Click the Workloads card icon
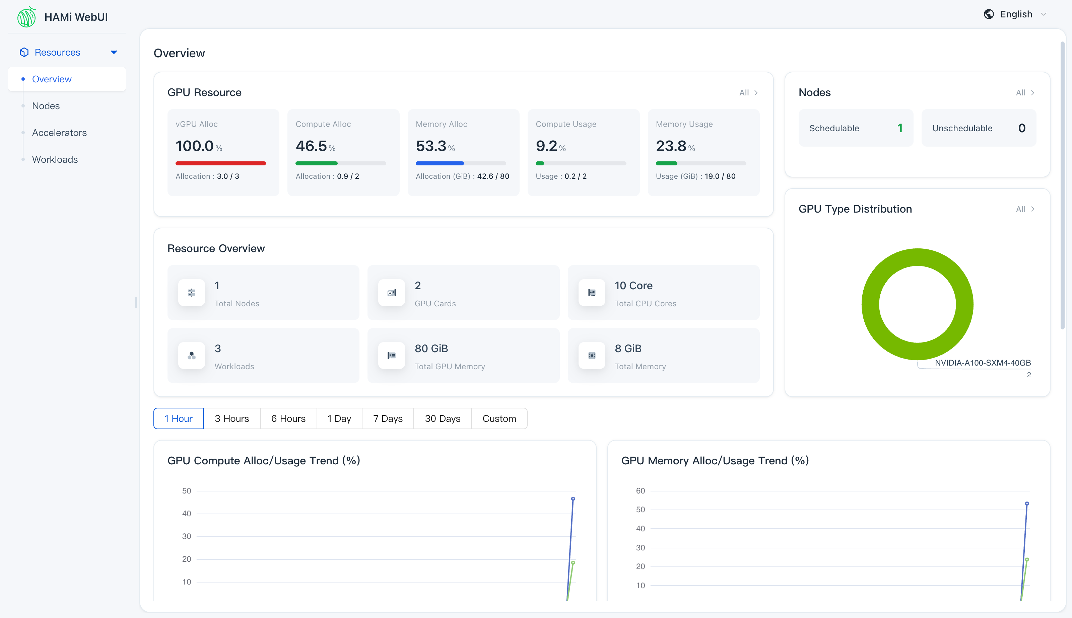 point(192,355)
